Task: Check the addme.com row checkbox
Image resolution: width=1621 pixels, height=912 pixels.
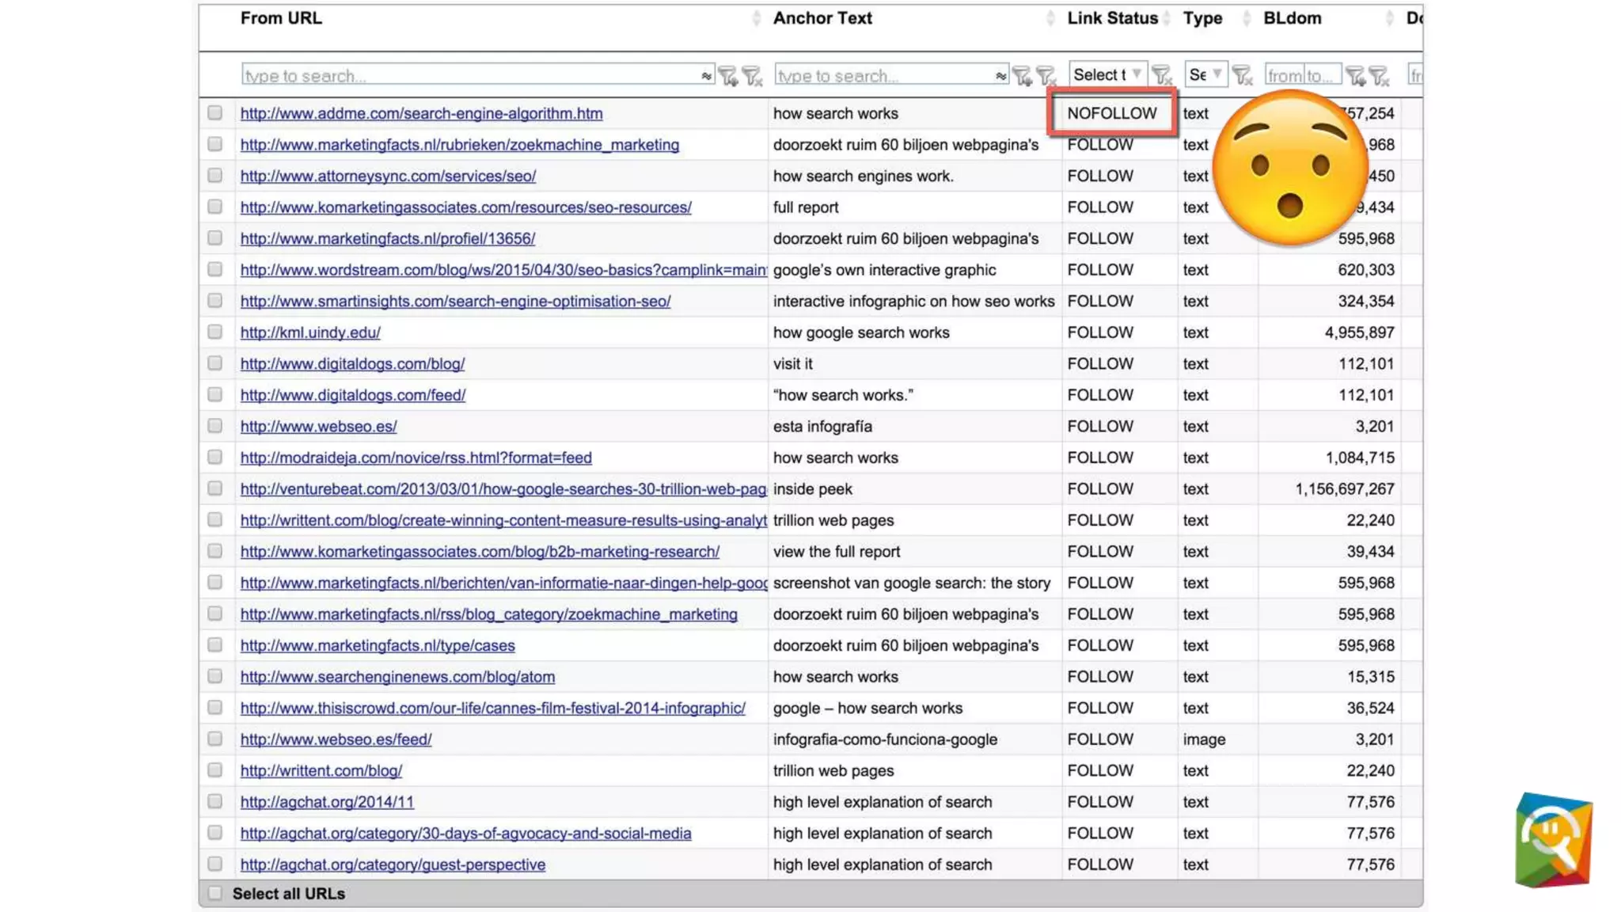Action: (214, 113)
